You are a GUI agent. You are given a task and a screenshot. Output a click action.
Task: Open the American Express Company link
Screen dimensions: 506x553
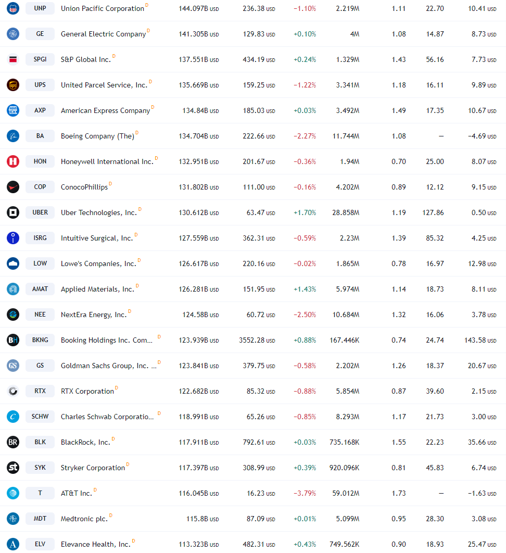click(106, 111)
